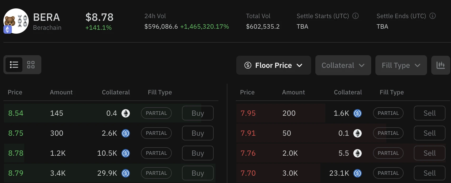The width and height of the screenshot is (451, 183).
Task: Click ETH collateral icon in 8.54 row
Action: 126,113
